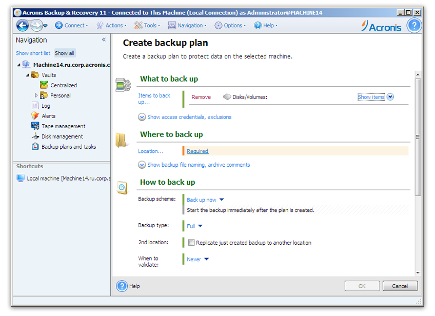Expand the Personal vaults node arrow
Viewport: 435px width, 316px height.
[x=36, y=95]
